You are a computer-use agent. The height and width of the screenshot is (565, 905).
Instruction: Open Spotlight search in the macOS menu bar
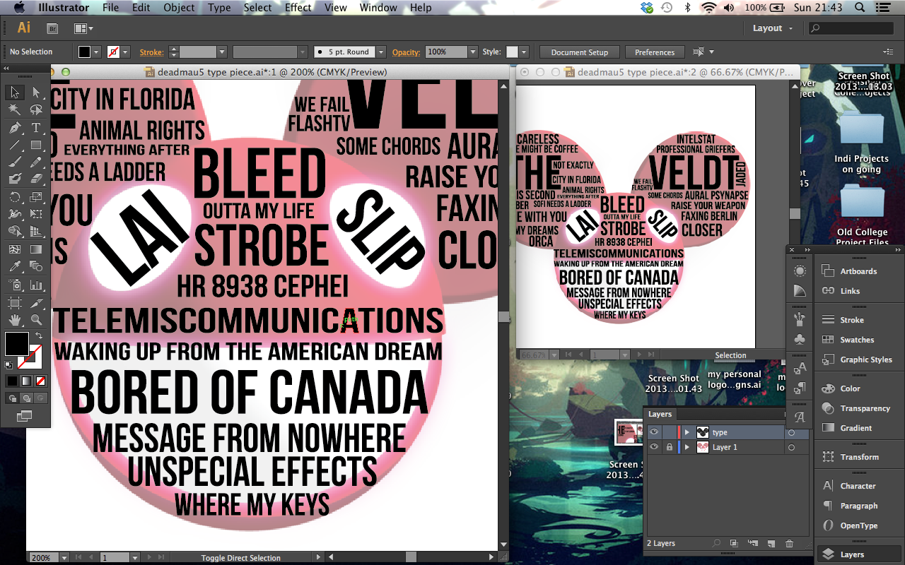pyautogui.click(x=860, y=8)
